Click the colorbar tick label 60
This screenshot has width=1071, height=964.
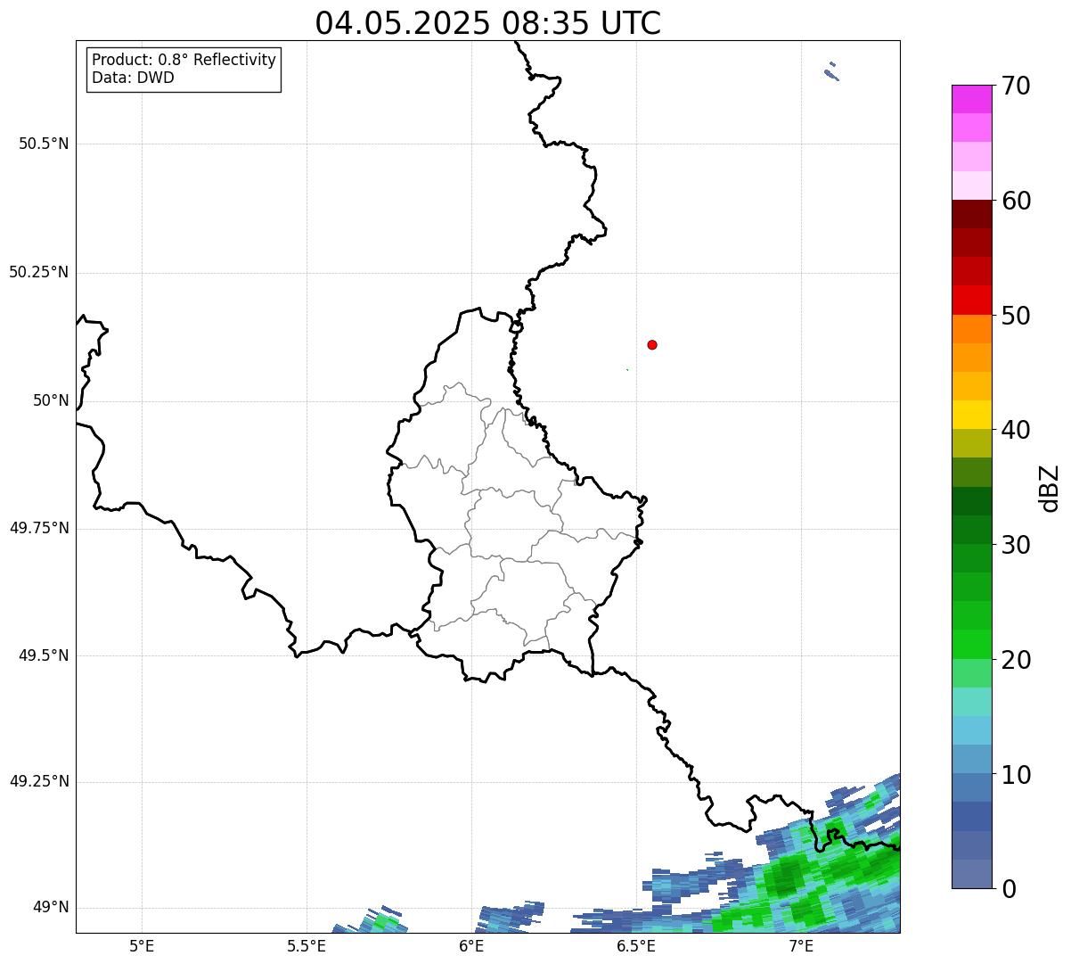click(1016, 201)
